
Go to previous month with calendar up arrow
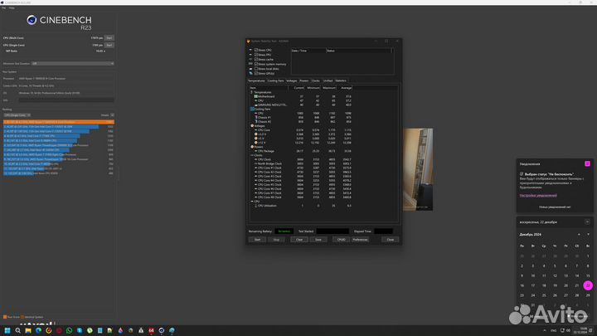coord(579,234)
